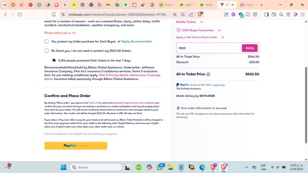Screen dimensions: 308x173
Task: Expand the 100% Buyer Guarantee chevron
Action: [219, 30]
